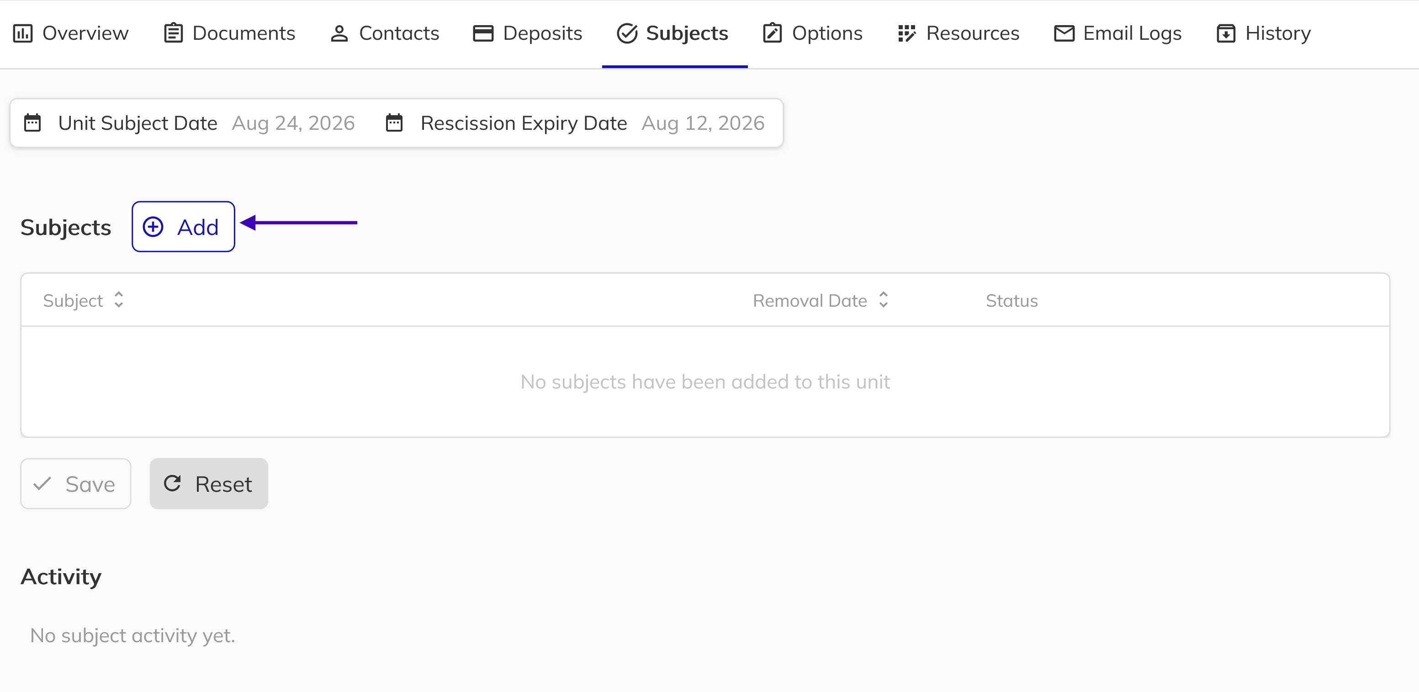Click the Options edit icon
The image size is (1419, 692).
772,33
